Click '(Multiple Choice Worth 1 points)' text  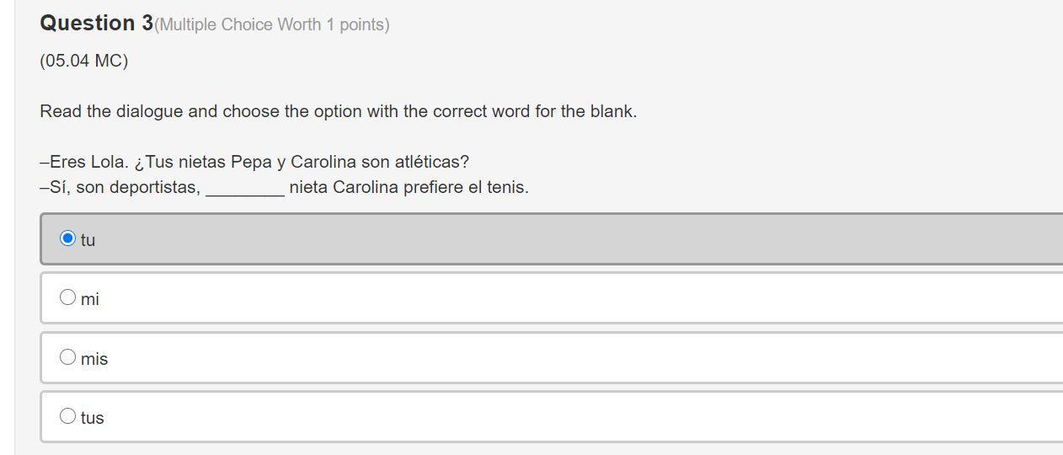pos(272,25)
